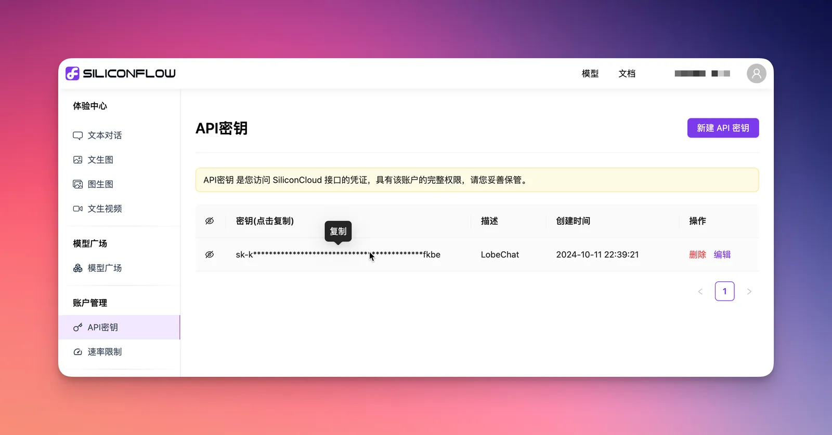The height and width of the screenshot is (435, 832).
Task: Open 文本对话 chat bubble icon
Action: (x=77, y=135)
